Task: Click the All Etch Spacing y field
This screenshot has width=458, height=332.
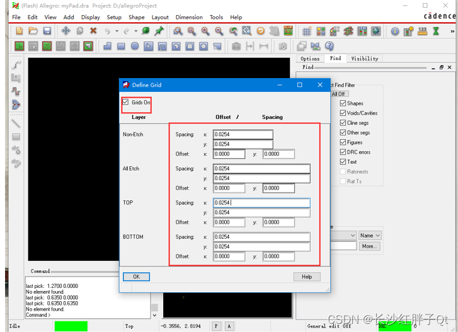Action: 261,178
